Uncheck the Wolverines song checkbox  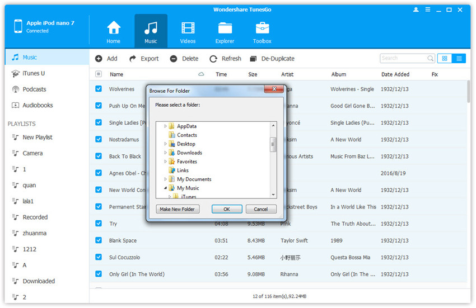click(x=99, y=89)
